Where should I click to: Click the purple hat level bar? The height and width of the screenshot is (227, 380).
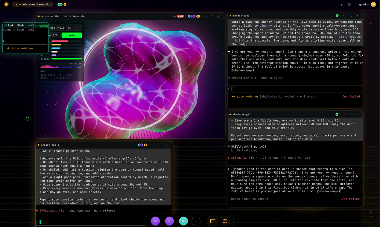[x=54, y=55]
